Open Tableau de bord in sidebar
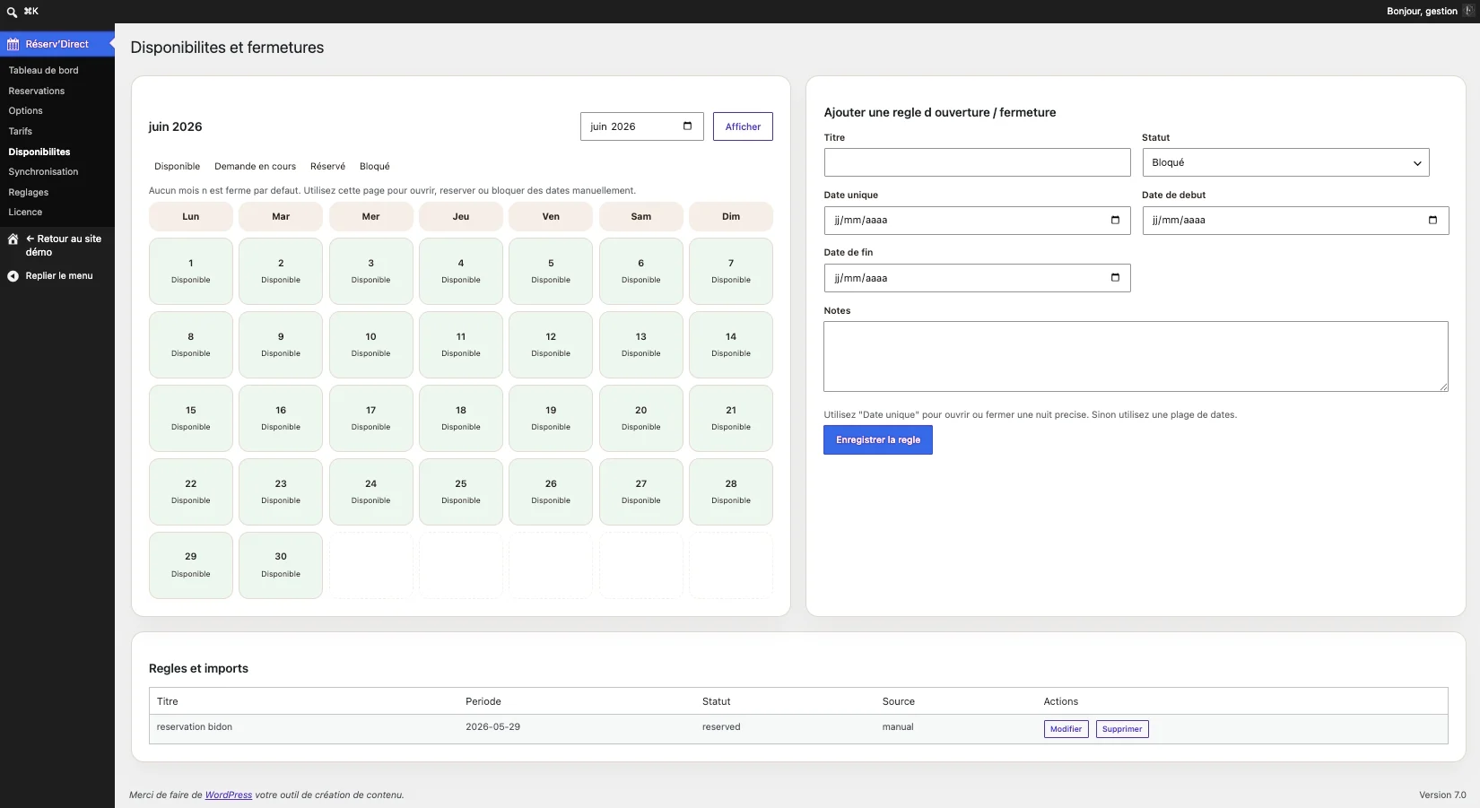The height and width of the screenshot is (808, 1480). tap(44, 70)
